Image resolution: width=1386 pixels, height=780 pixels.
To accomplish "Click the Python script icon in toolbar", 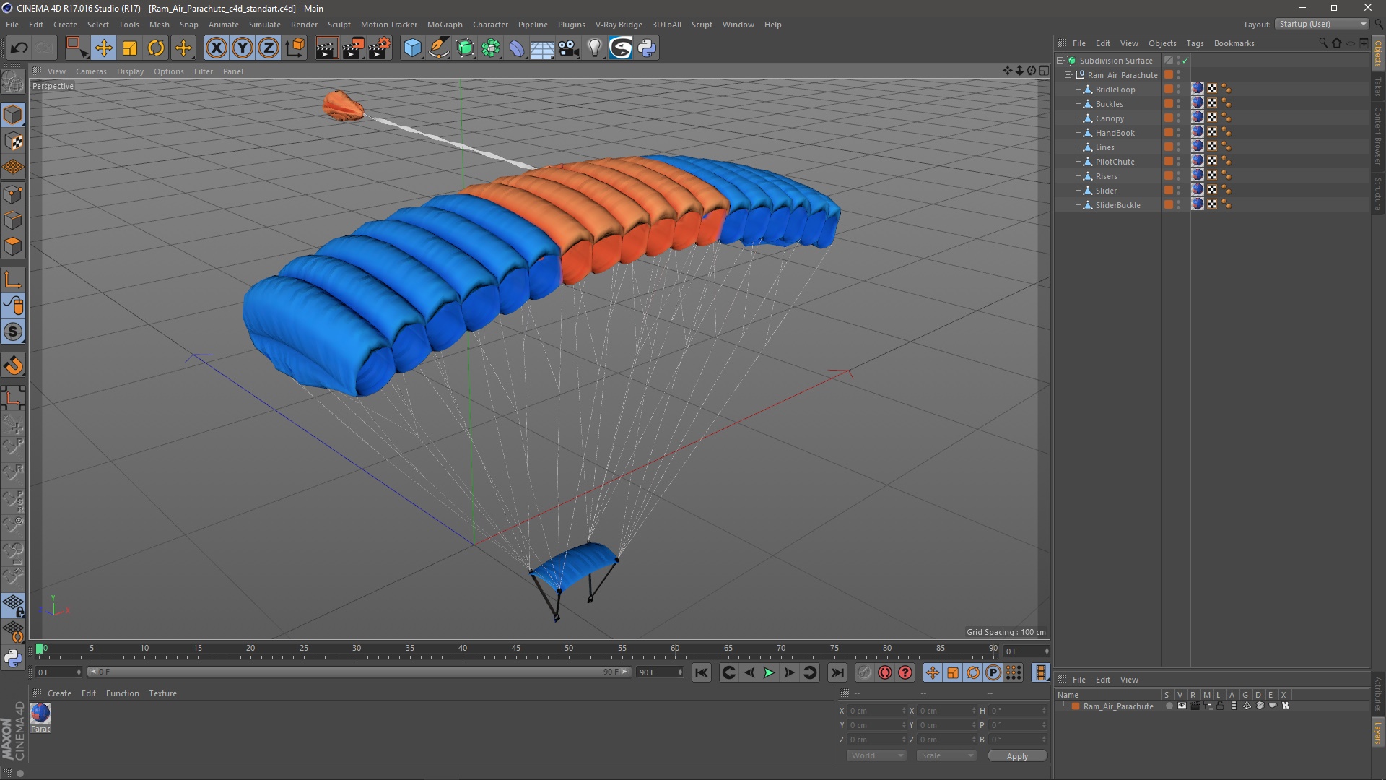I will pos(647,48).
